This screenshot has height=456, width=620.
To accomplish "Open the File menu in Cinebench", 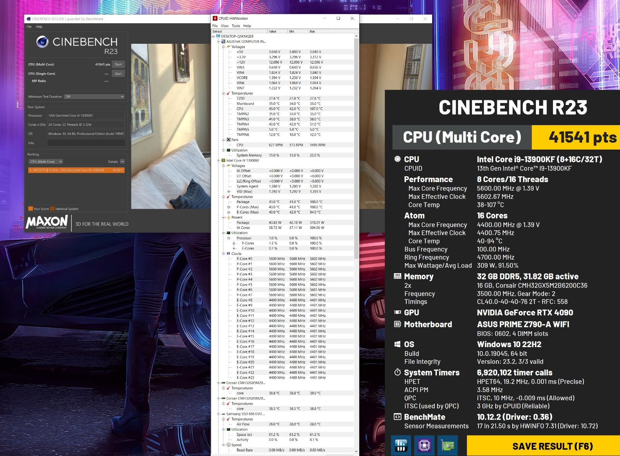I will (x=29, y=27).
